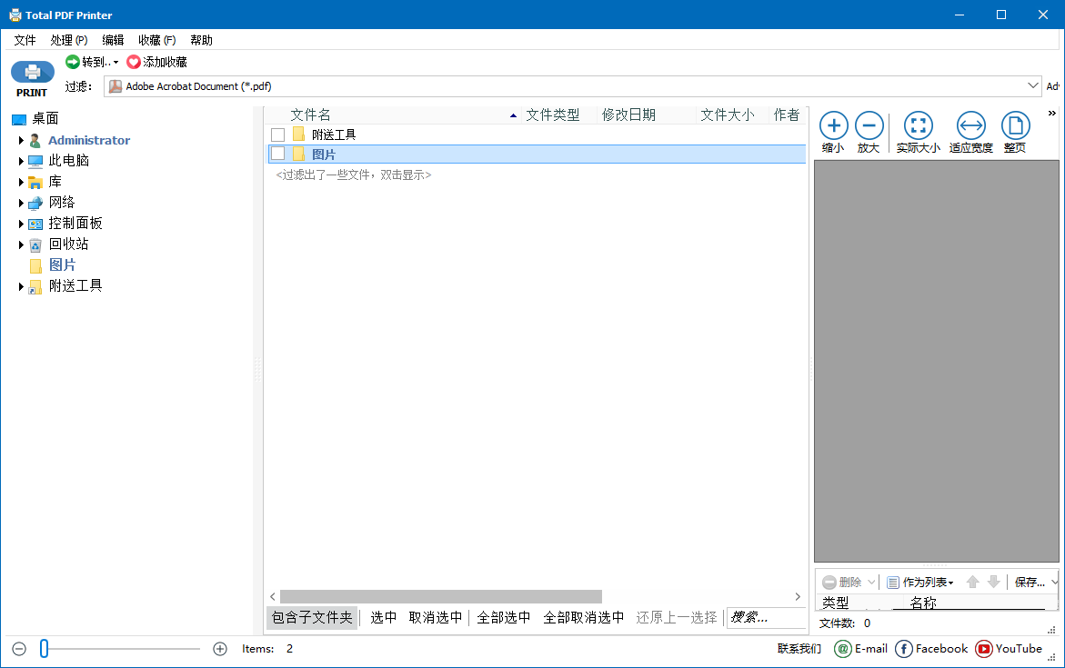Image resolution: width=1065 pixels, height=668 pixels.
Task: Expand the 此电脑 tree node
Action: [x=21, y=160]
